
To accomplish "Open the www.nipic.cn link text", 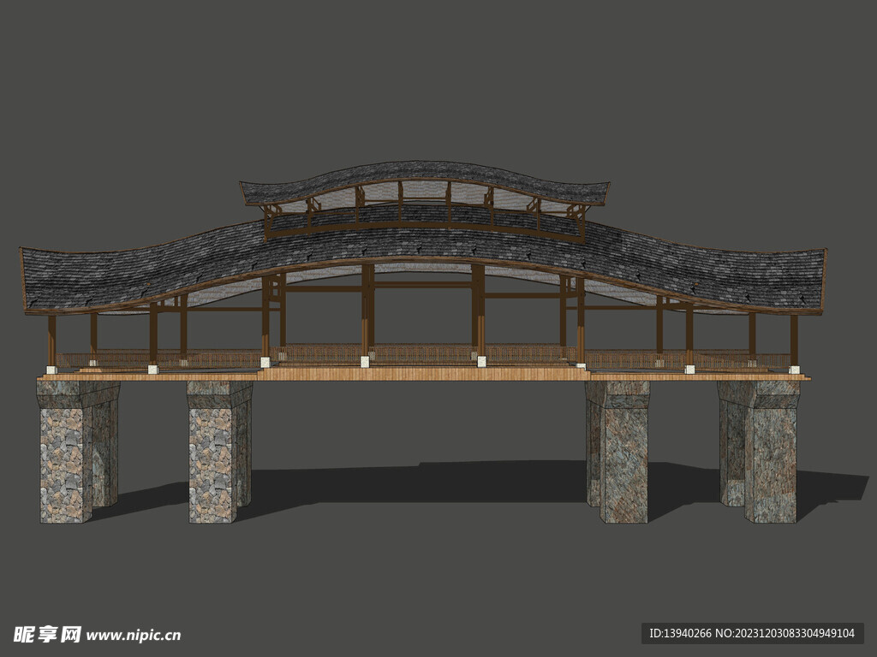I will 134,635.
